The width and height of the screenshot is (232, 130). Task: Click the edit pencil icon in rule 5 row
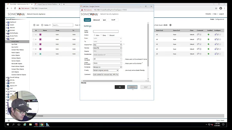point(217,54)
